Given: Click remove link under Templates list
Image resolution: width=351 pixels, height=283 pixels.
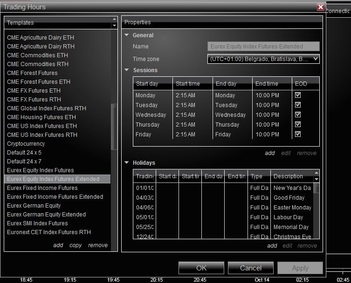Looking at the screenshot, I should pos(98,245).
